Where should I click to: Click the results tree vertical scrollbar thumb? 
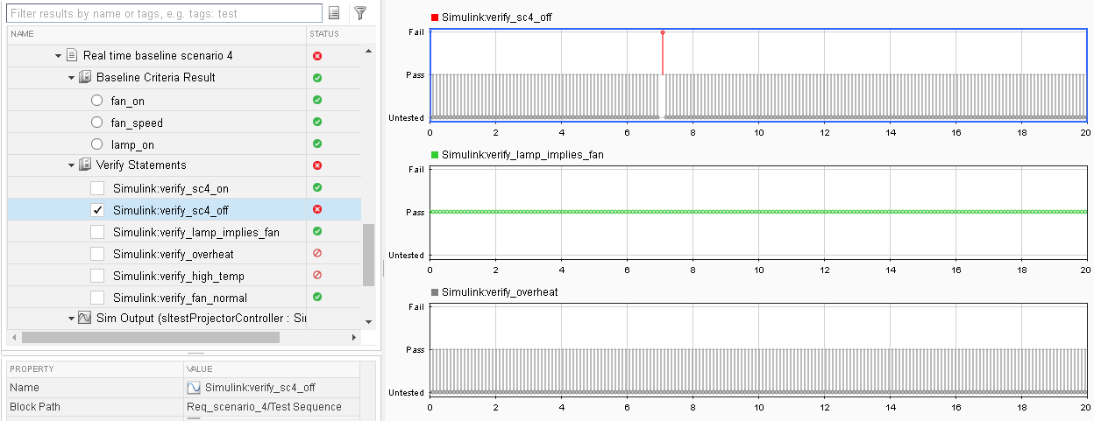tap(369, 254)
